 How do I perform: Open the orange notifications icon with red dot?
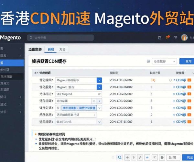(x=167, y=38)
